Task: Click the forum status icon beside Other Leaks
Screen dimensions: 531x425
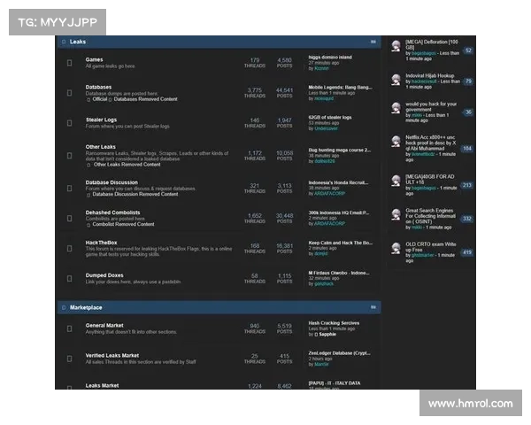Action: [x=69, y=156]
